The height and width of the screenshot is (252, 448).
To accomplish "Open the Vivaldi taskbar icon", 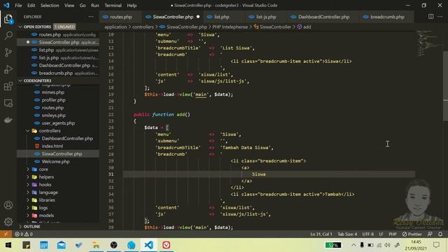I will 167,245.
